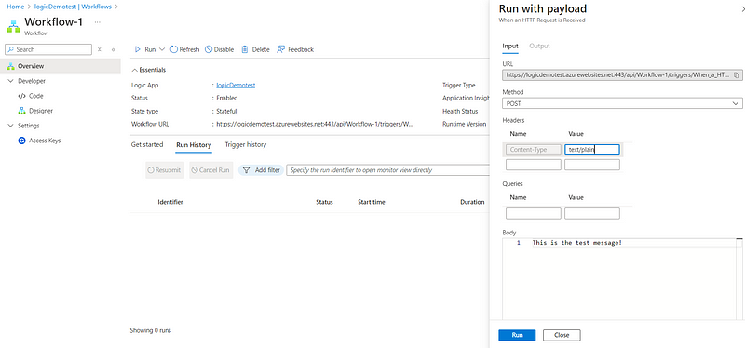Image resolution: width=745 pixels, height=348 pixels.
Task: Click the Add filter button
Action: point(262,170)
